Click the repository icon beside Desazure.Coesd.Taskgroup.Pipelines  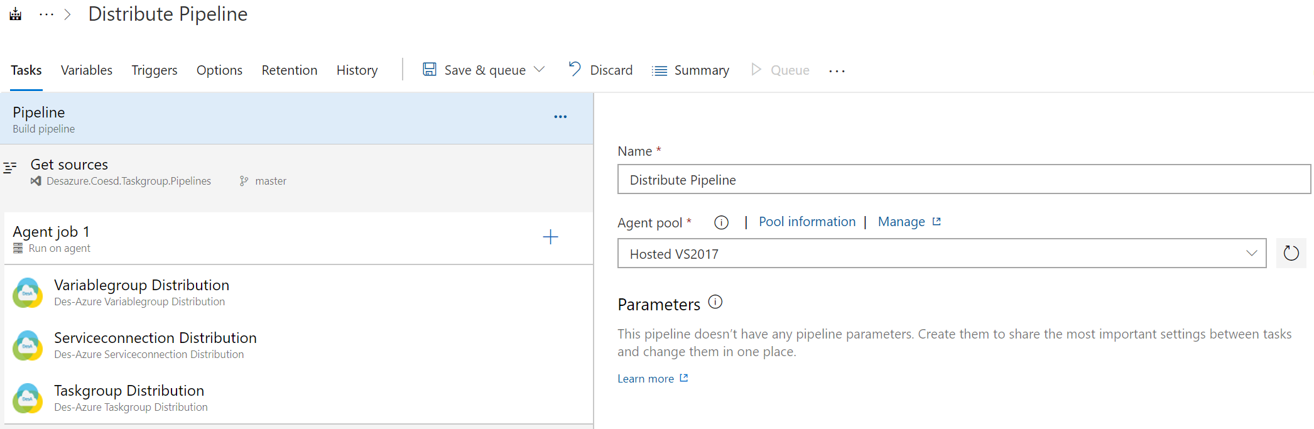pyautogui.click(x=36, y=181)
